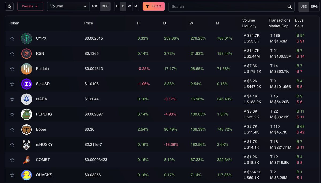The height and width of the screenshot is (183, 321).
Task: Open the RSN token name
Action: click(x=40, y=54)
